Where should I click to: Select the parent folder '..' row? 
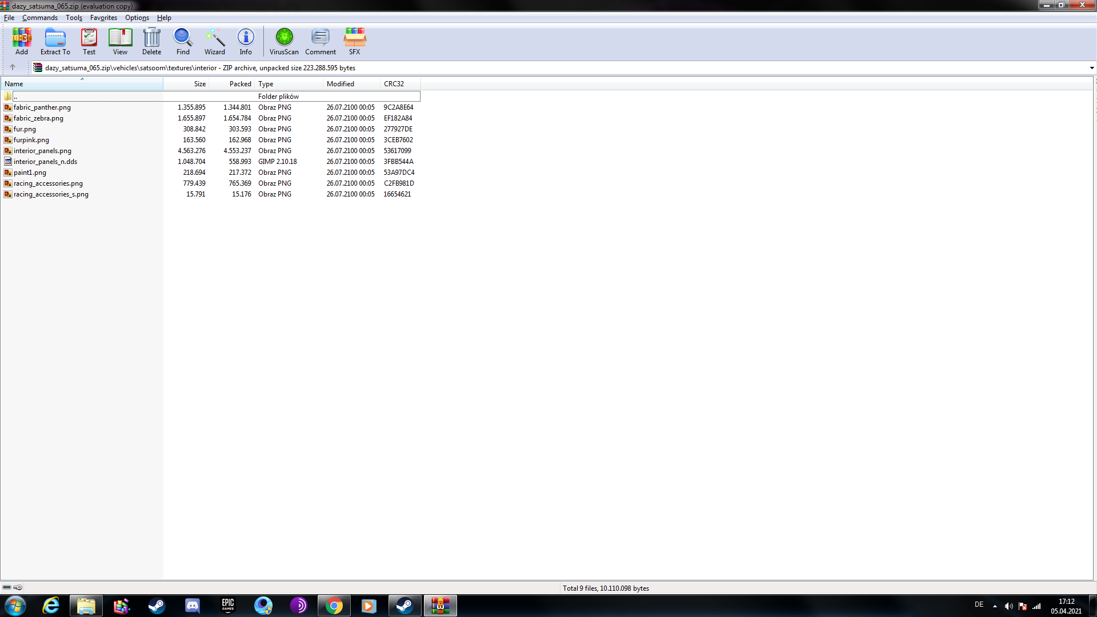click(211, 96)
